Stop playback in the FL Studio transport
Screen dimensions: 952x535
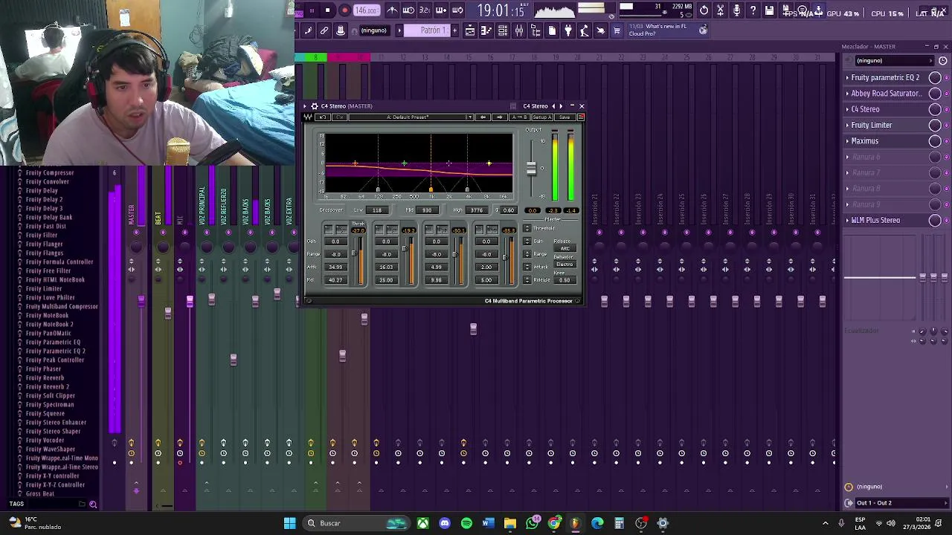pos(328,10)
